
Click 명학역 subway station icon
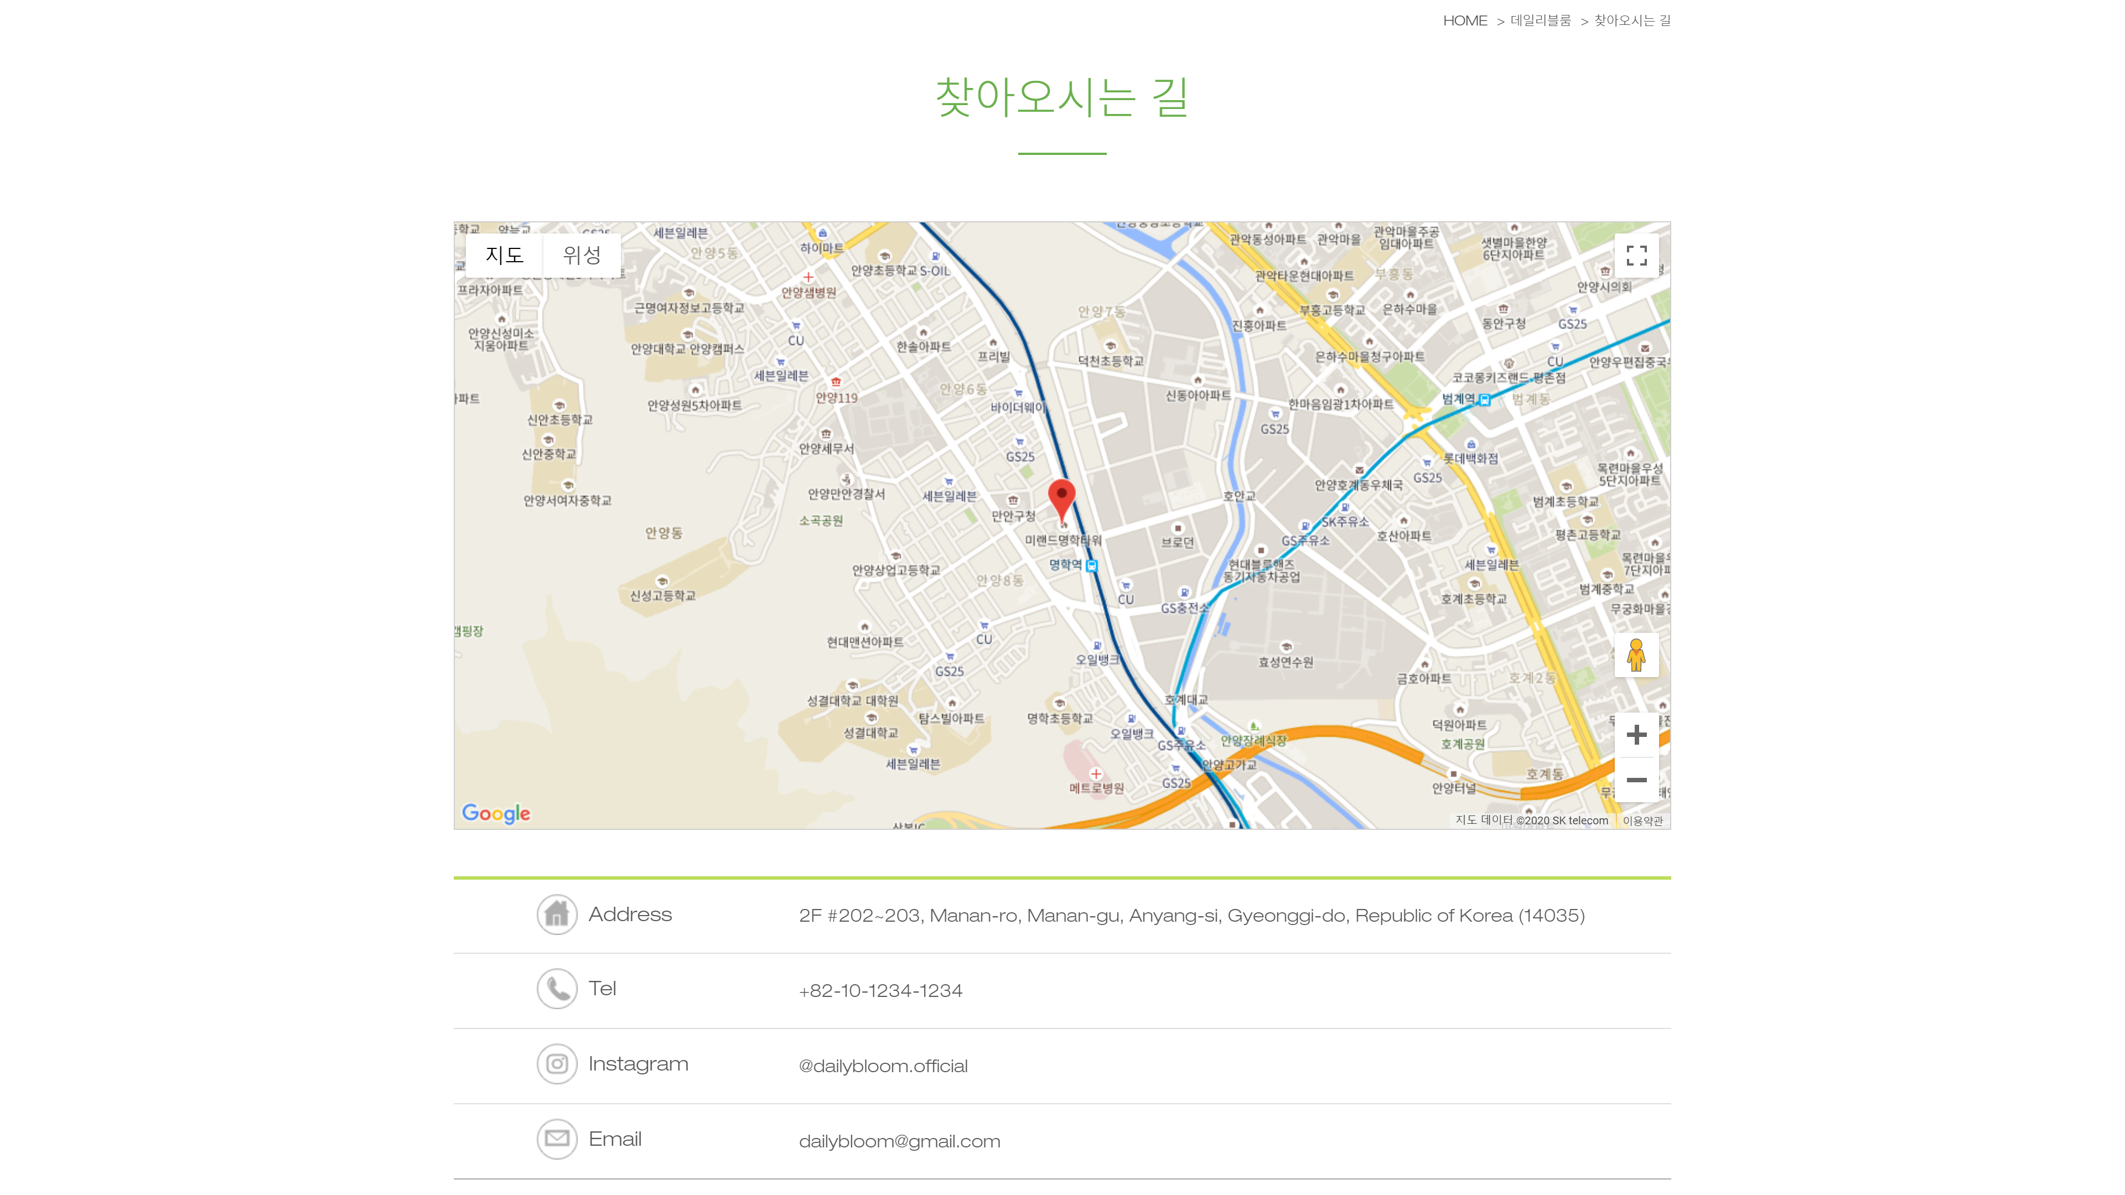point(1092,566)
